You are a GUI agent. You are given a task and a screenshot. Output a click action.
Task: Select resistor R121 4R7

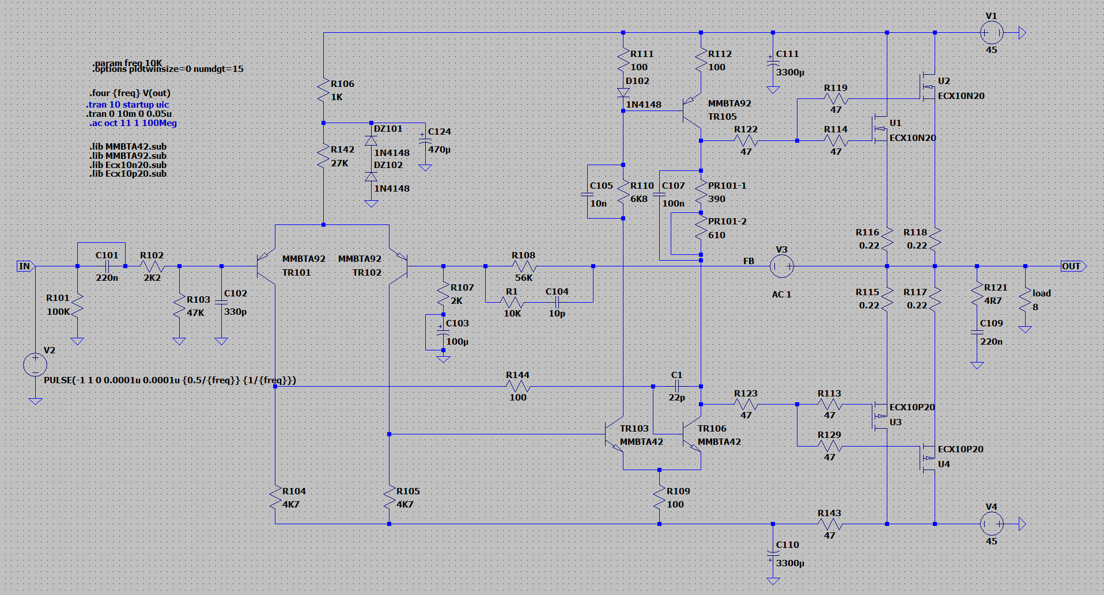pyautogui.click(x=977, y=294)
